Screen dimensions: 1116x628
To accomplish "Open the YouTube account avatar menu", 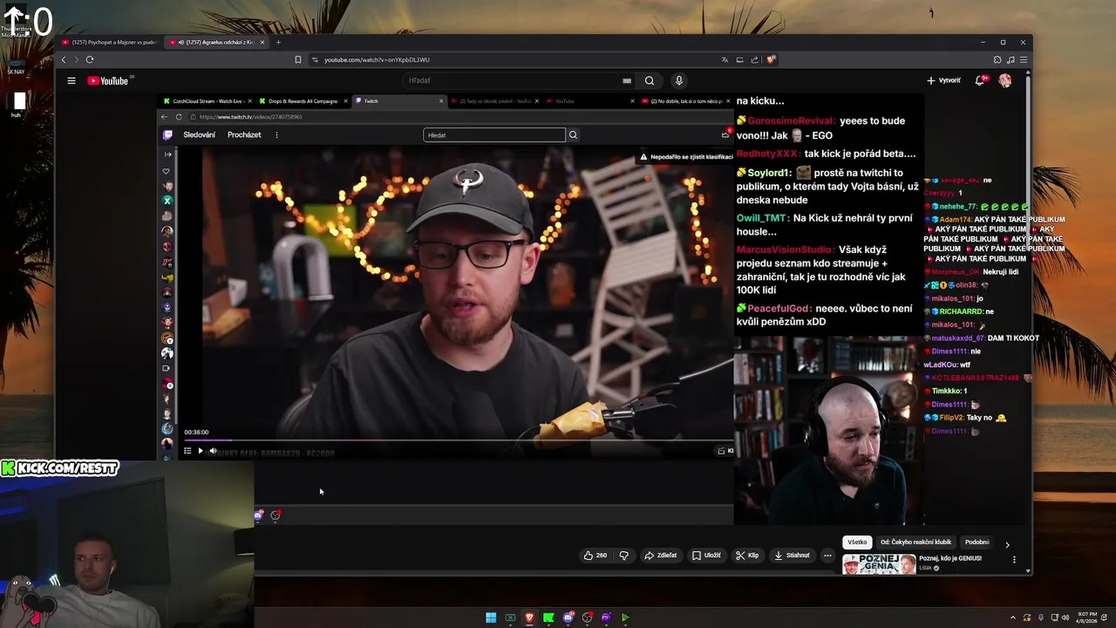I will tap(1005, 80).
